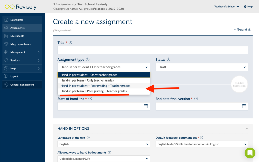Click the Revisely logo

(x=20, y=7)
